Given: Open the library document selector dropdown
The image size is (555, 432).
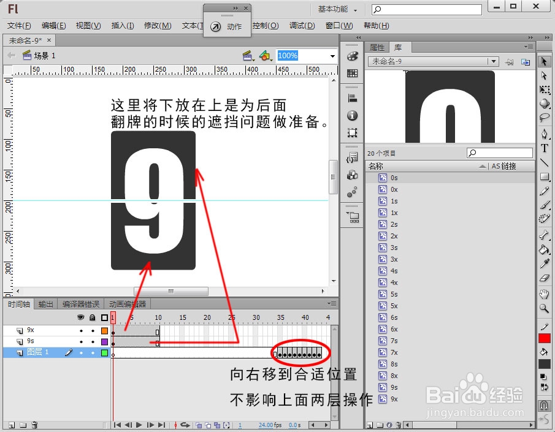Looking at the screenshot, I should 493,61.
